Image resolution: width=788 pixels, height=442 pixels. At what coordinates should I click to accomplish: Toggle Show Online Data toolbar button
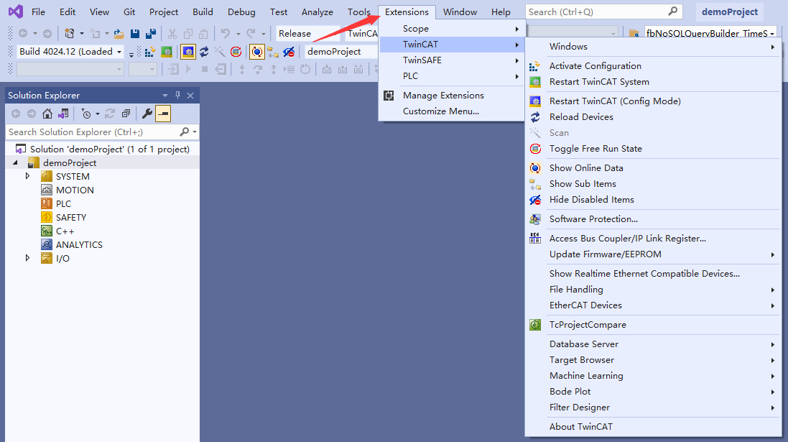[256, 52]
